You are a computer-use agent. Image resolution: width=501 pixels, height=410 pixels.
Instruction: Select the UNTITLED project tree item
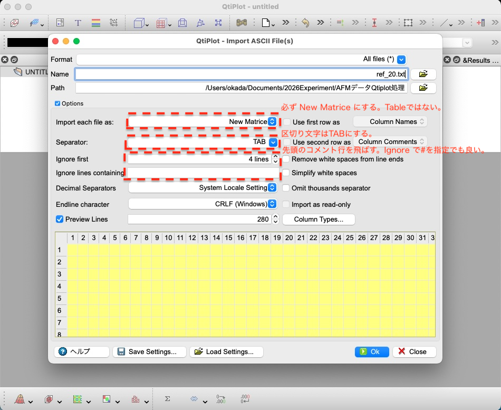[31, 72]
